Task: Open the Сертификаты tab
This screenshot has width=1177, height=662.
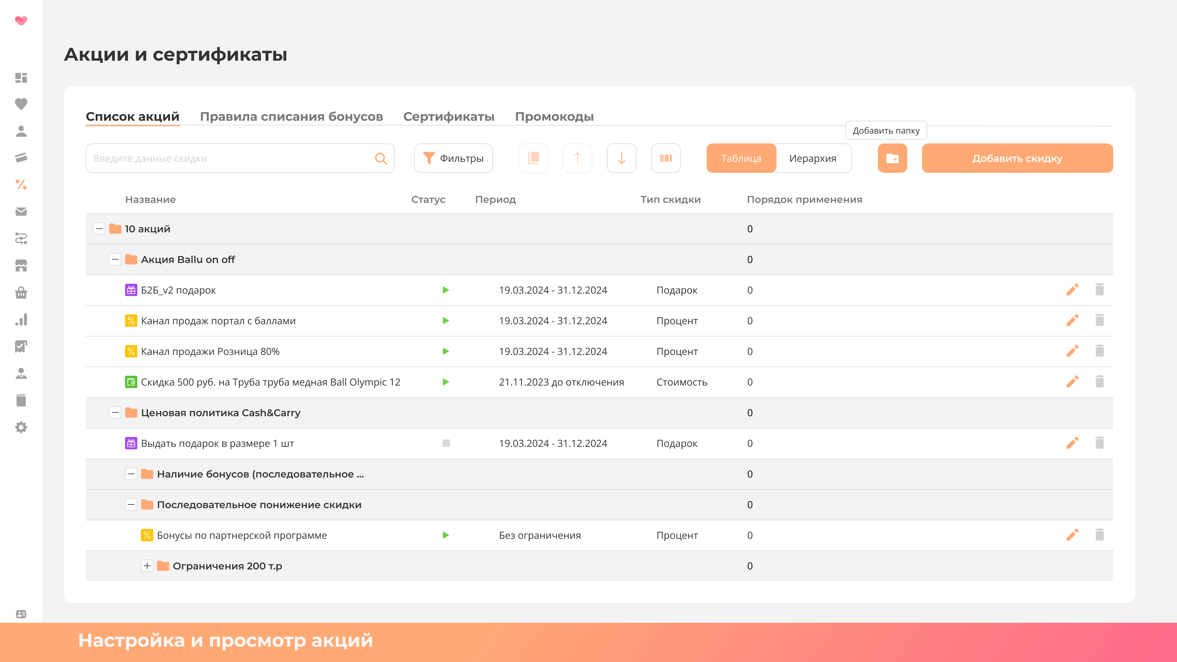Action: (x=448, y=116)
